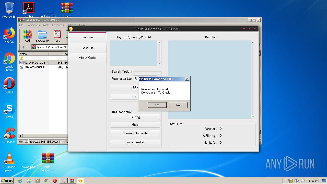The width and height of the screenshot is (327, 184).
Task: Click inside the Keyword\Config\Wordlist text area
Action: (x=134, y=53)
